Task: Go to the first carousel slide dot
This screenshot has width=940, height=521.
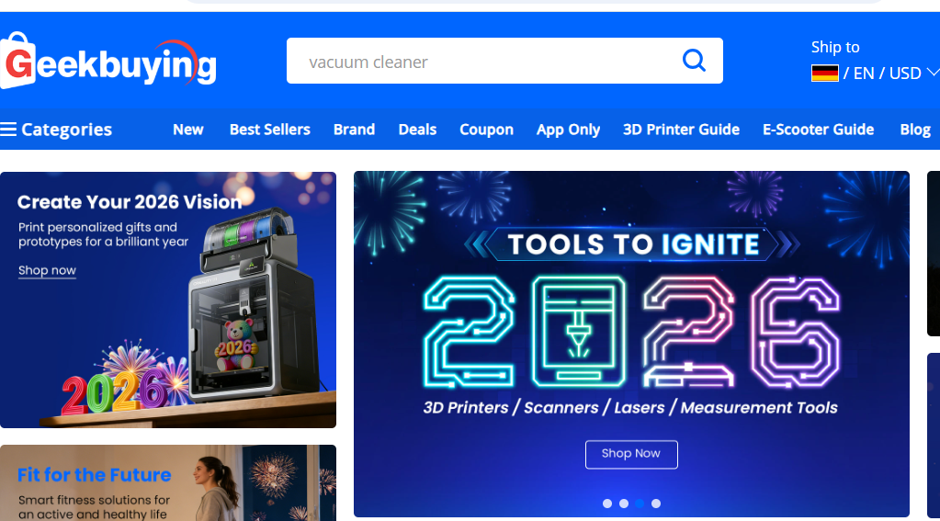Action: click(x=607, y=504)
